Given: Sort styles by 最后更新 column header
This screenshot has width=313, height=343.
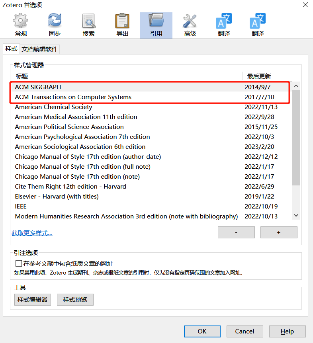Looking at the screenshot, I should click(267, 76).
